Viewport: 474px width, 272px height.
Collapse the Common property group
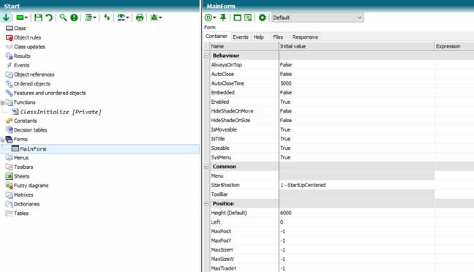click(206, 167)
